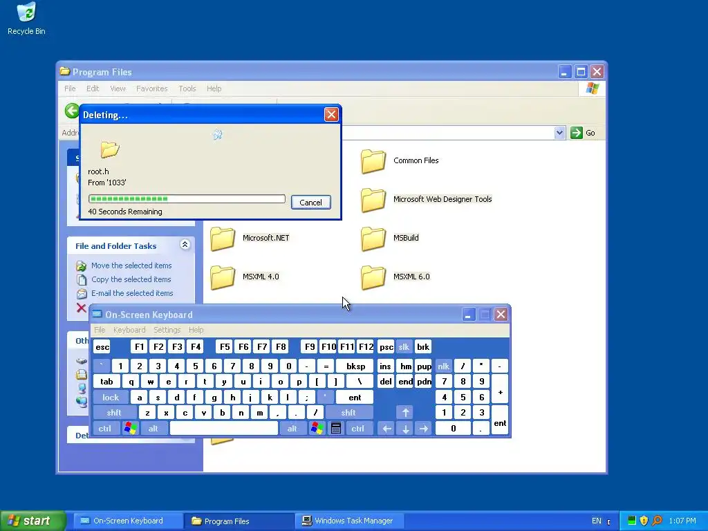Click the green Back arrow in Program Files
Image resolution: width=708 pixels, height=531 pixels.
click(x=71, y=111)
